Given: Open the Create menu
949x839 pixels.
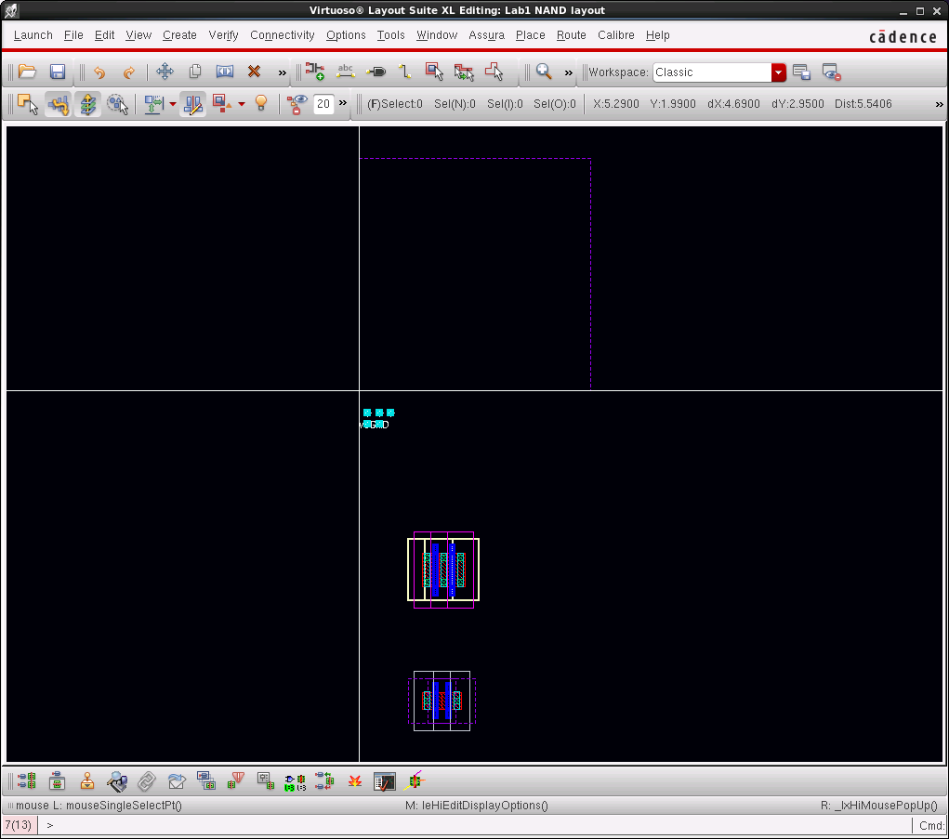Looking at the screenshot, I should click(179, 35).
